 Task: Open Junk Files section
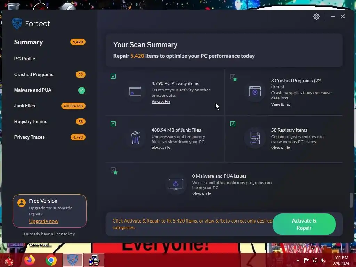(x=25, y=106)
